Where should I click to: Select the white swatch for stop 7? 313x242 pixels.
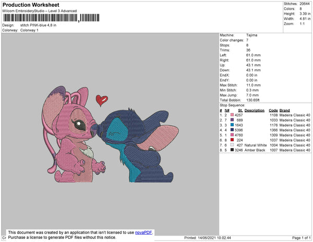click(x=232, y=145)
